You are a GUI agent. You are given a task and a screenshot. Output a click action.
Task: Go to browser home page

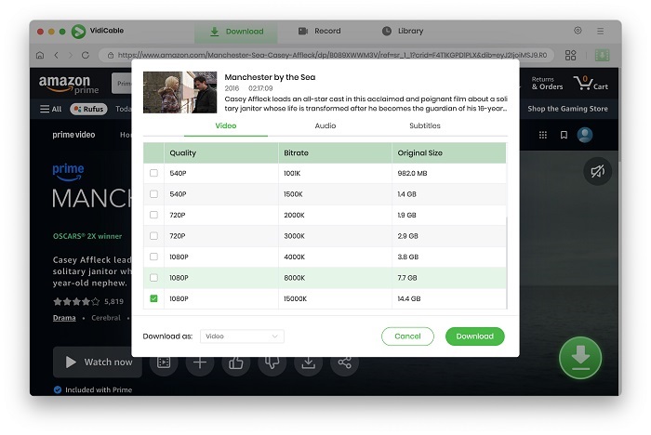(40, 55)
